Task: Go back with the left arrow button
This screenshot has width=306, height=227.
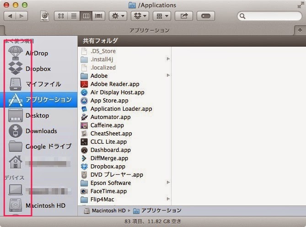Action: pos(10,16)
